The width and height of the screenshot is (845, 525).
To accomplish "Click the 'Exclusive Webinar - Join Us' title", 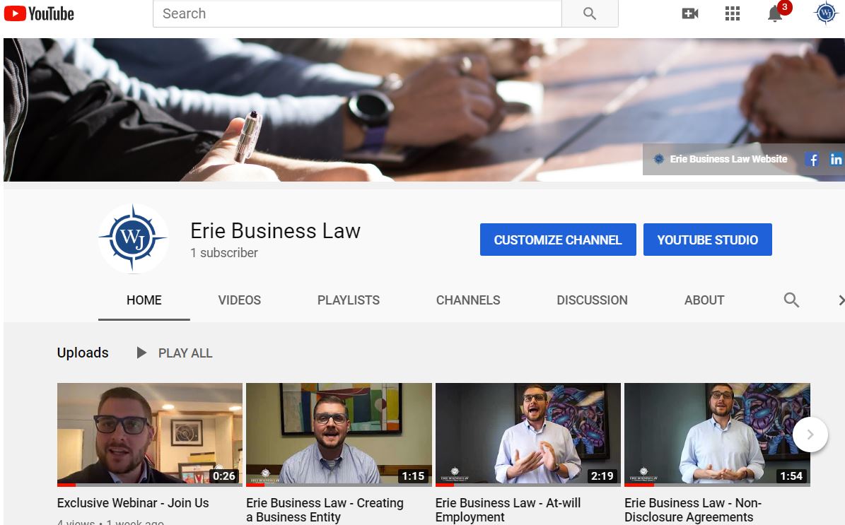I will 133,503.
